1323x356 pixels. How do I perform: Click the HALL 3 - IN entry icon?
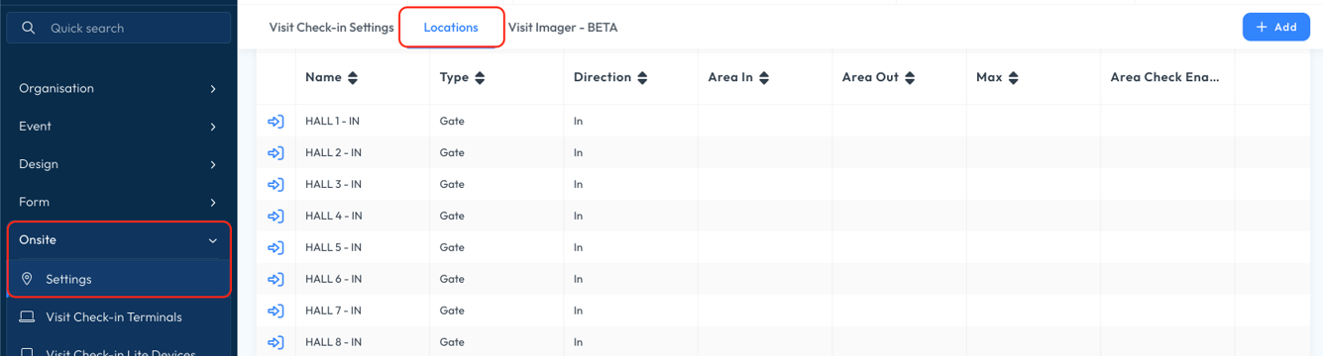pyautogui.click(x=276, y=185)
